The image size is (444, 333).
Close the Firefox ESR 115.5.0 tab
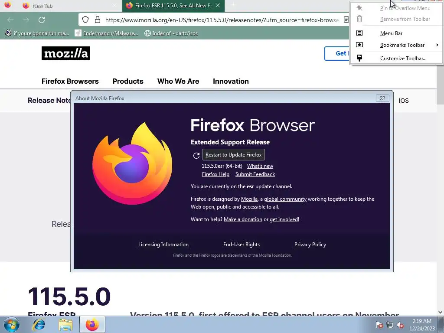coord(218,5)
